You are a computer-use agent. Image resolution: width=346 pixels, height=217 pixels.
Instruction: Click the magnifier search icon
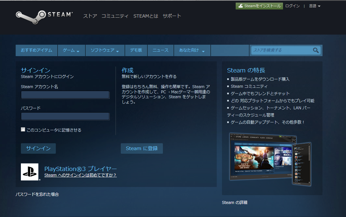pos(316,50)
